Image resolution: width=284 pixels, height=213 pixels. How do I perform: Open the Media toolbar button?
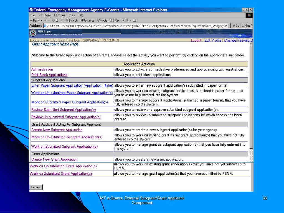tap(102, 21)
